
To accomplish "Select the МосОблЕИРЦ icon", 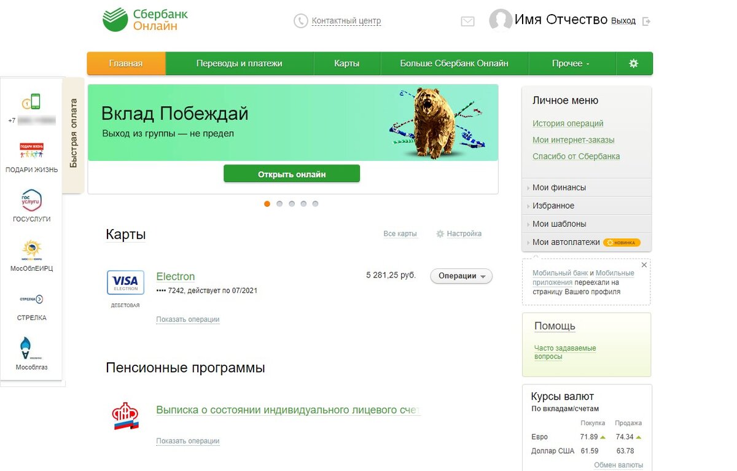I will [31, 250].
